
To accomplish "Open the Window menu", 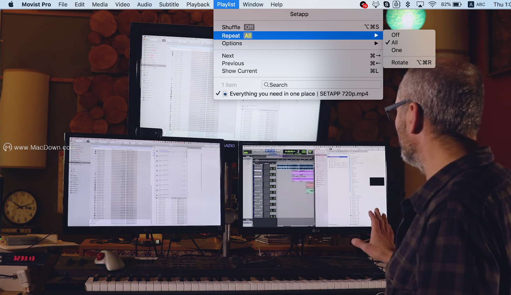I will [253, 4].
